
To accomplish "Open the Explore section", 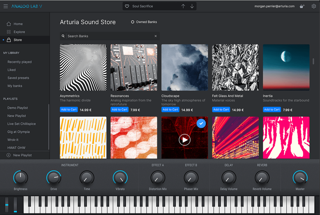I will click(19, 32).
